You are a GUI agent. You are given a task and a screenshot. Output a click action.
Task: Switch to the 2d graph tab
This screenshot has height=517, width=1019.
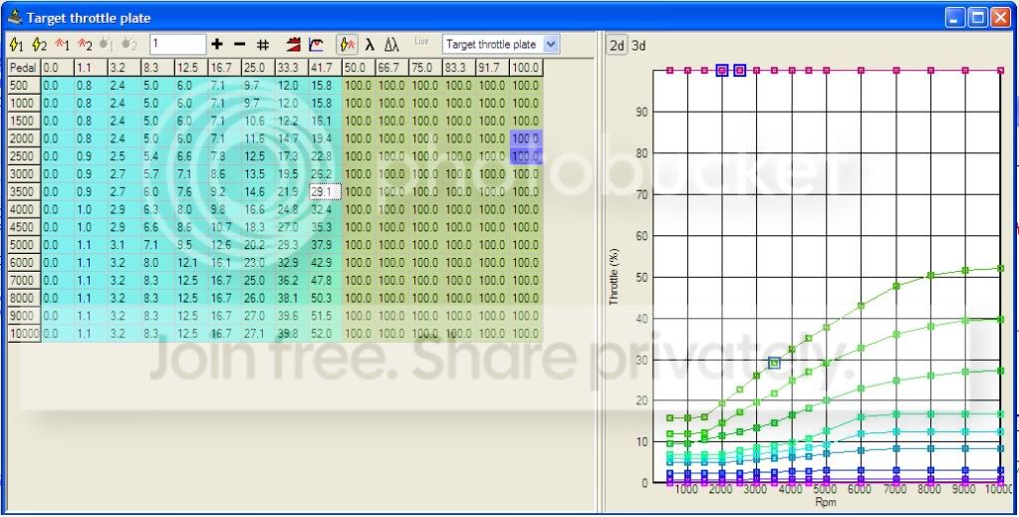tap(618, 45)
